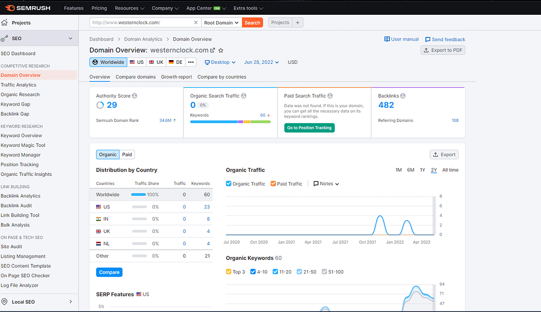The width and height of the screenshot is (541, 312).
Task: Open the Company dropdown menu
Action: coord(165,8)
